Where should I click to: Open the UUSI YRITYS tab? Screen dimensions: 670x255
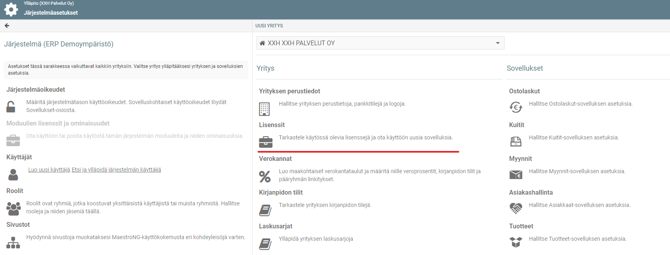(269, 26)
